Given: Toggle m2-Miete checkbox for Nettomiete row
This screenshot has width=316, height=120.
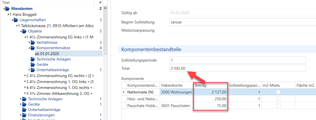Looking at the screenshot, I should pyautogui.click(x=278, y=92).
